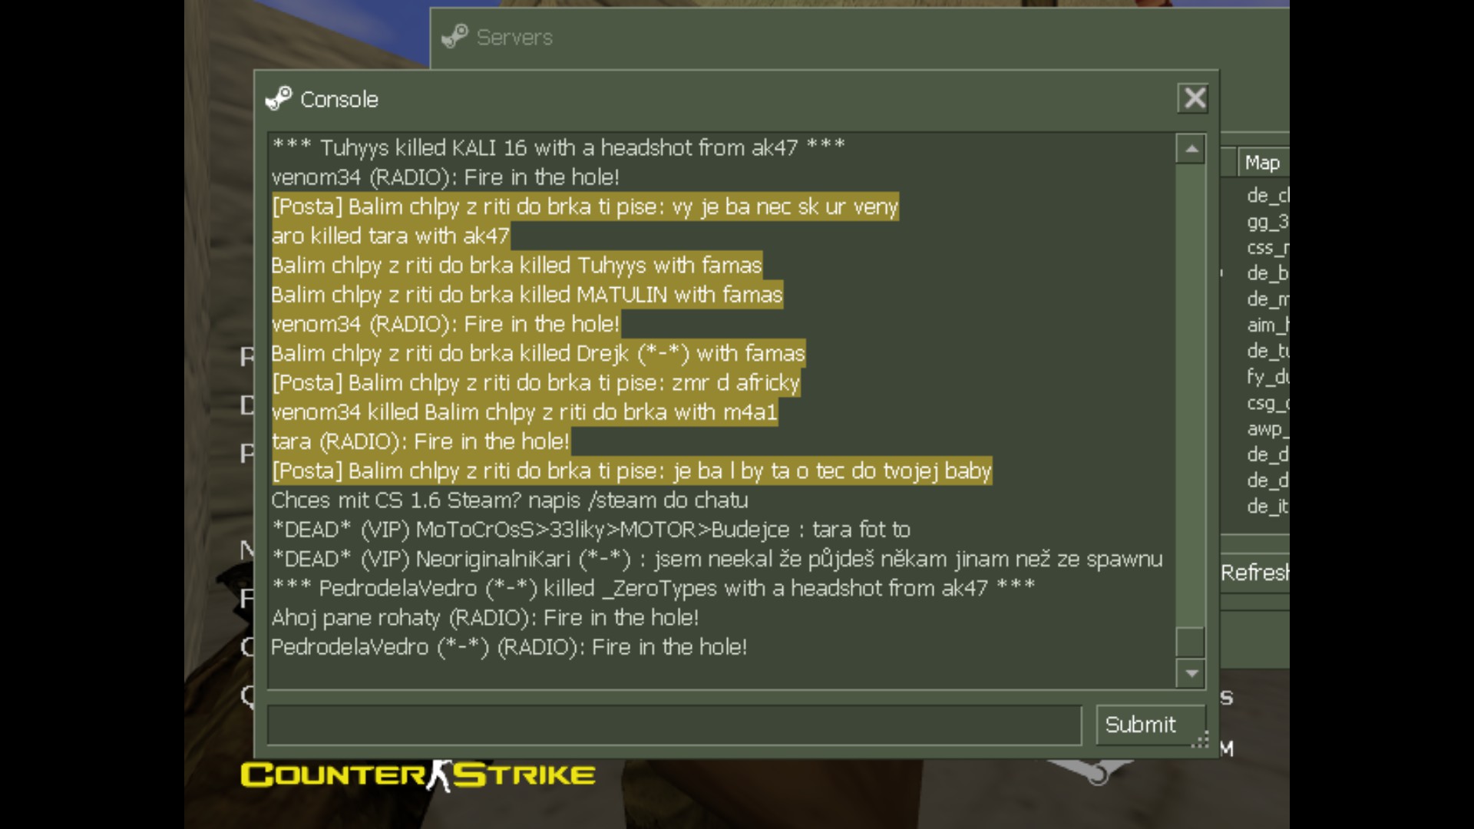This screenshot has height=829, width=1474.
Task: Click the resize grip beside Submit
Action: (1201, 740)
